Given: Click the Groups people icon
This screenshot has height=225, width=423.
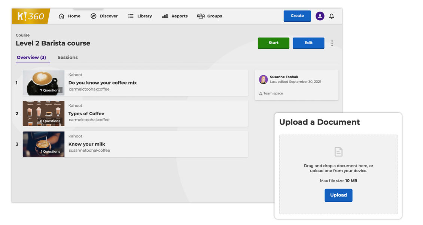Looking at the screenshot, I should [x=201, y=16].
